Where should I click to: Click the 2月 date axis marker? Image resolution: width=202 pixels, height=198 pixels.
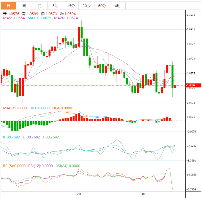click(79, 194)
